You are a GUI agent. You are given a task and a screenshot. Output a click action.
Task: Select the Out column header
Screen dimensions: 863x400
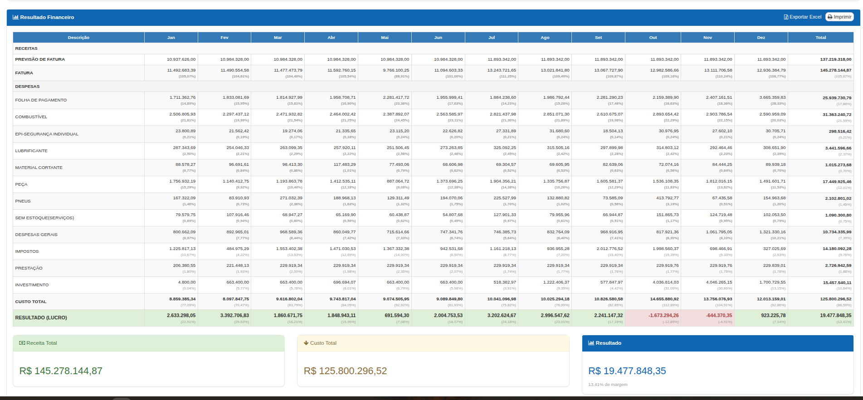click(x=653, y=38)
